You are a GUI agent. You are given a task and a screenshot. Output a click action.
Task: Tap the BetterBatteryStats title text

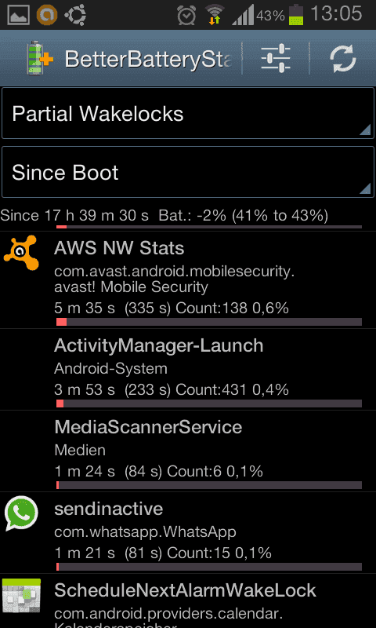pos(148,60)
